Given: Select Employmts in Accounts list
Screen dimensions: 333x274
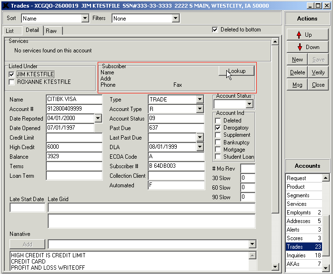Looking at the screenshot, I should pyautogui.click(x=303, y=213).
